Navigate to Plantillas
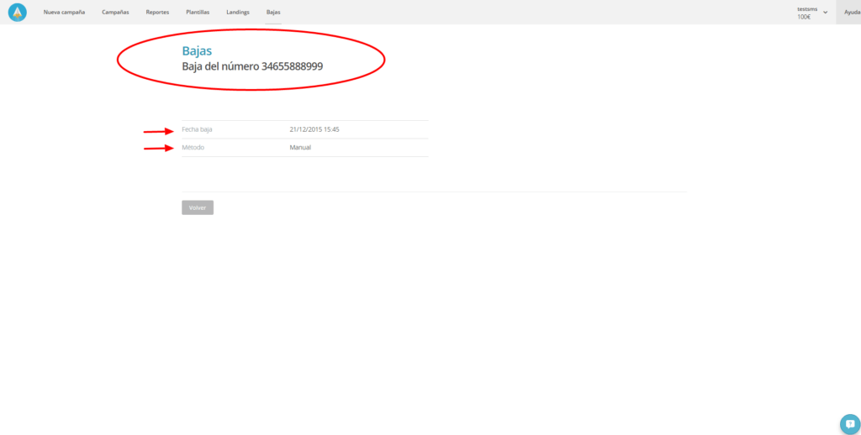 198,13
